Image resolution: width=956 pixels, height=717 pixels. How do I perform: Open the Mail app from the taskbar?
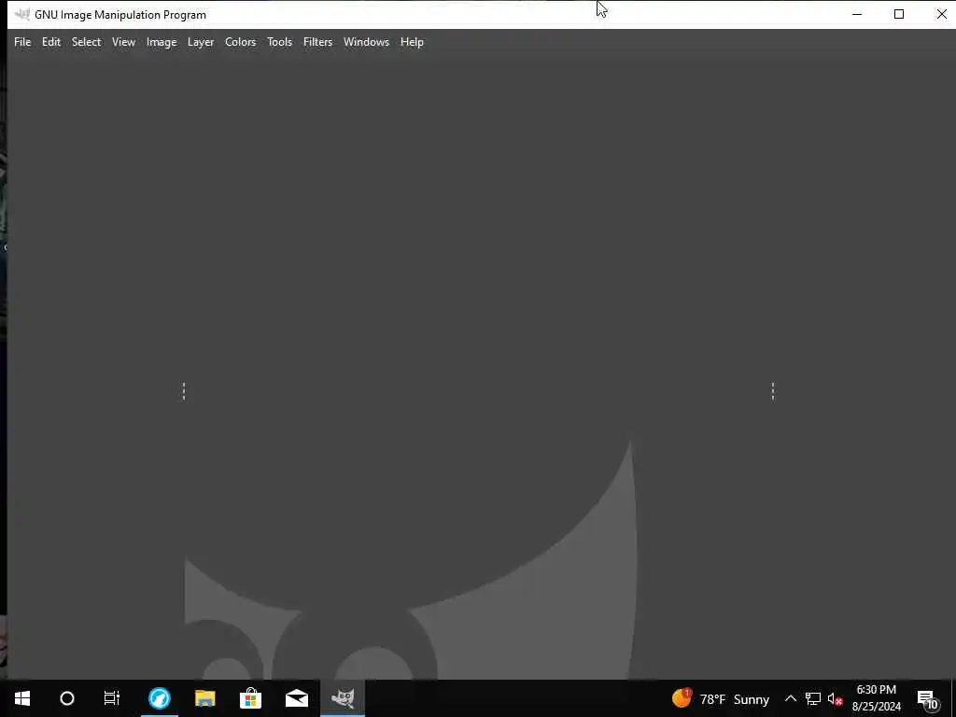click(x=296, y=698)
